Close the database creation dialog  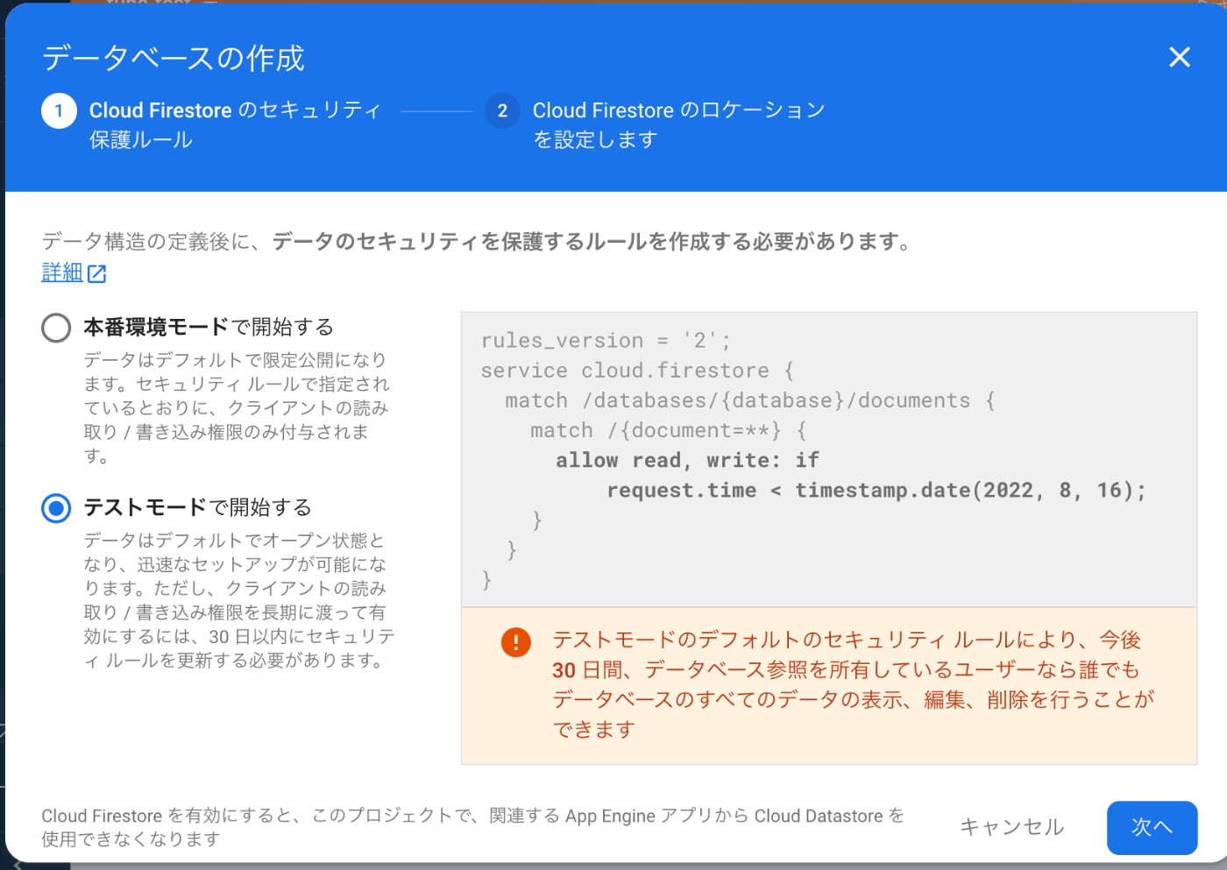tap(1180, 57)
